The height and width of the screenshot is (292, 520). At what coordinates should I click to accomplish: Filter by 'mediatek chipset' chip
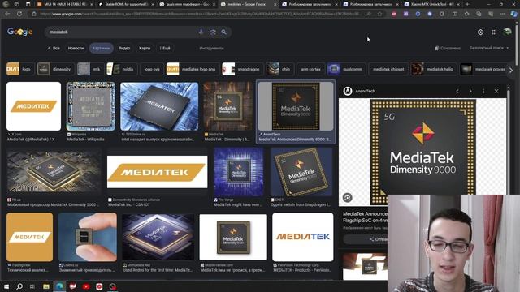[x=388, y=69]
